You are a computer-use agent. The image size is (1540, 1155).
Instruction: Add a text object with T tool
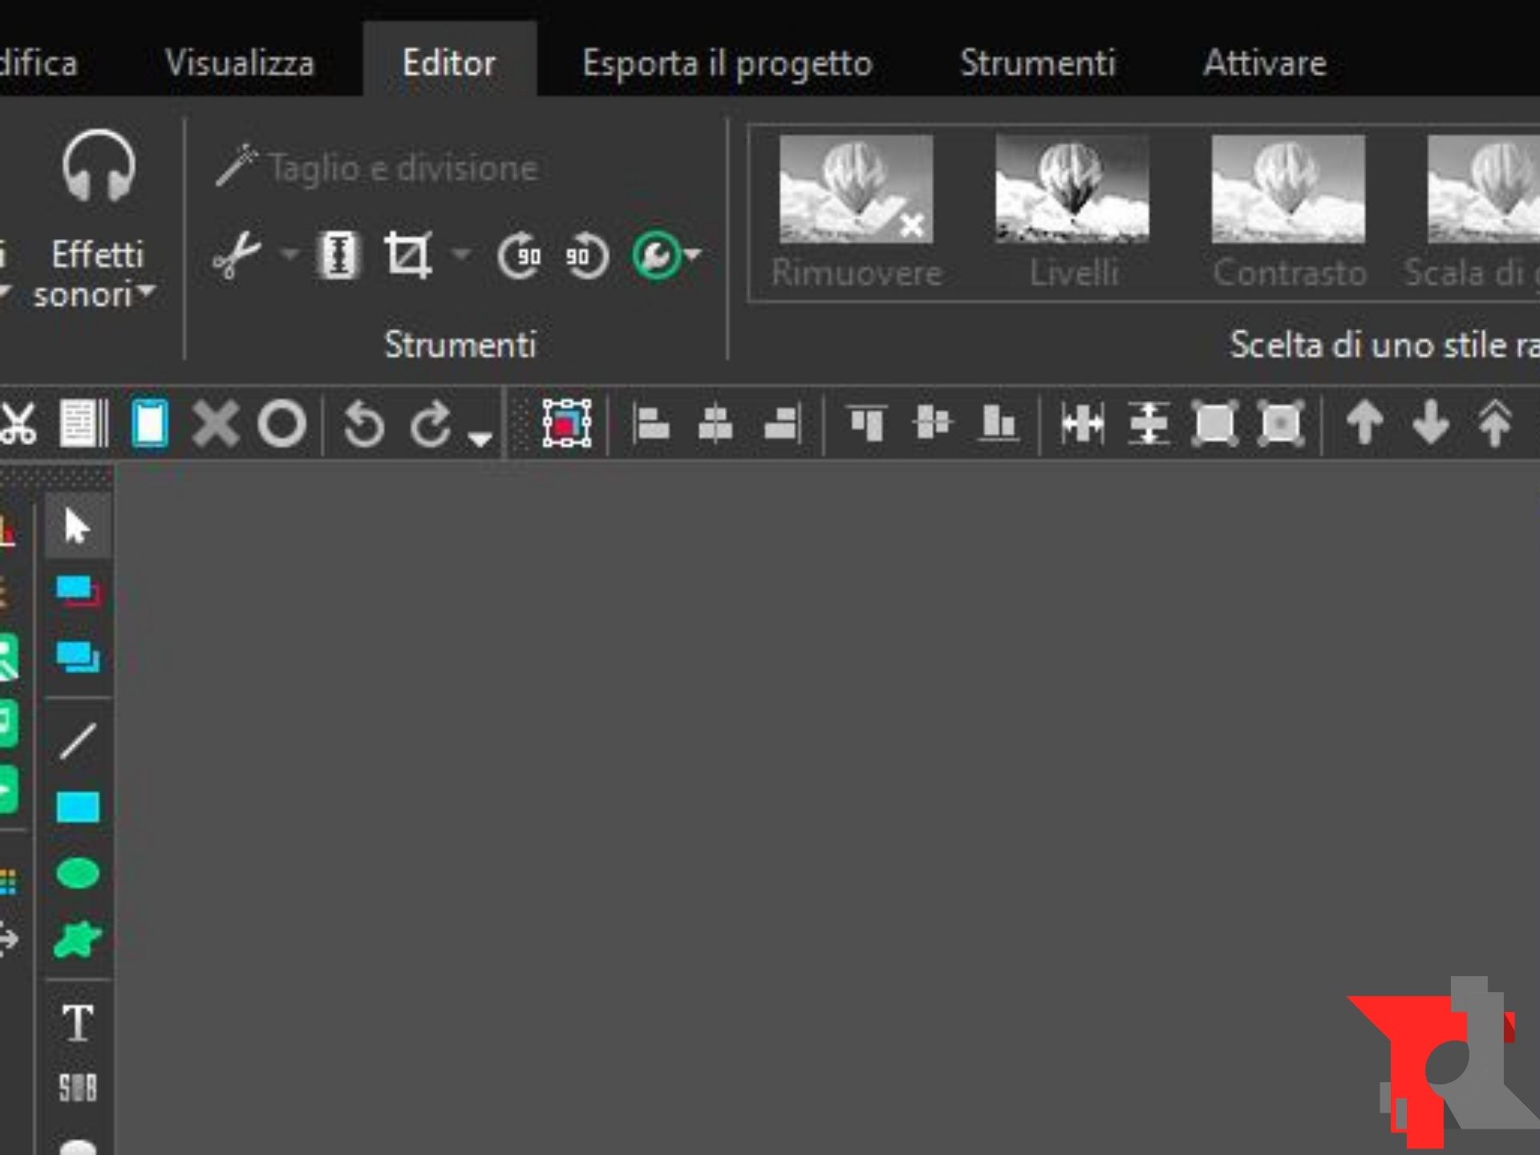tap(78, 1023)
